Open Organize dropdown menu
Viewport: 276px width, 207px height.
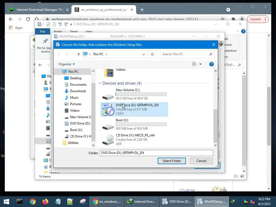(67, 64)
